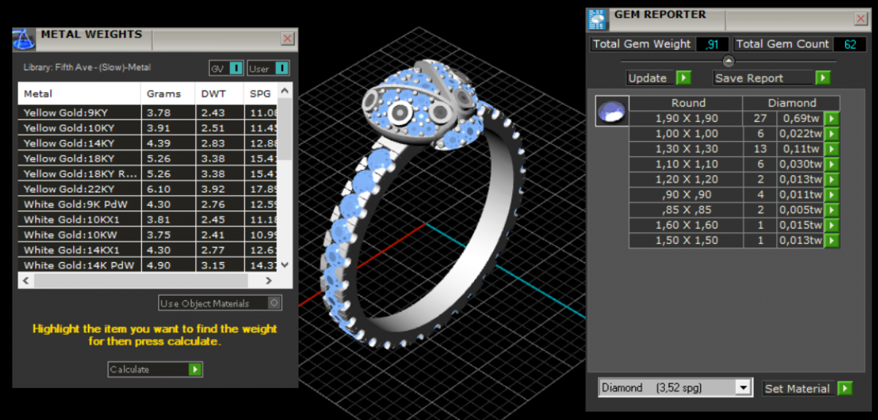The image size is (878, 420).
Task: Click the Update button
Action: pyautogui.click(x=648, y=78)
